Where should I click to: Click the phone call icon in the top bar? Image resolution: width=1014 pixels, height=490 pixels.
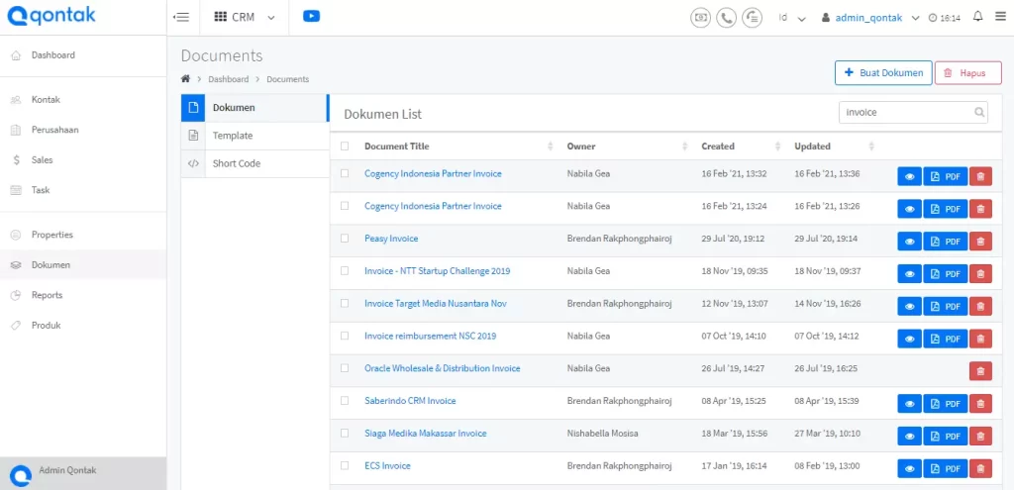(726, 18)
